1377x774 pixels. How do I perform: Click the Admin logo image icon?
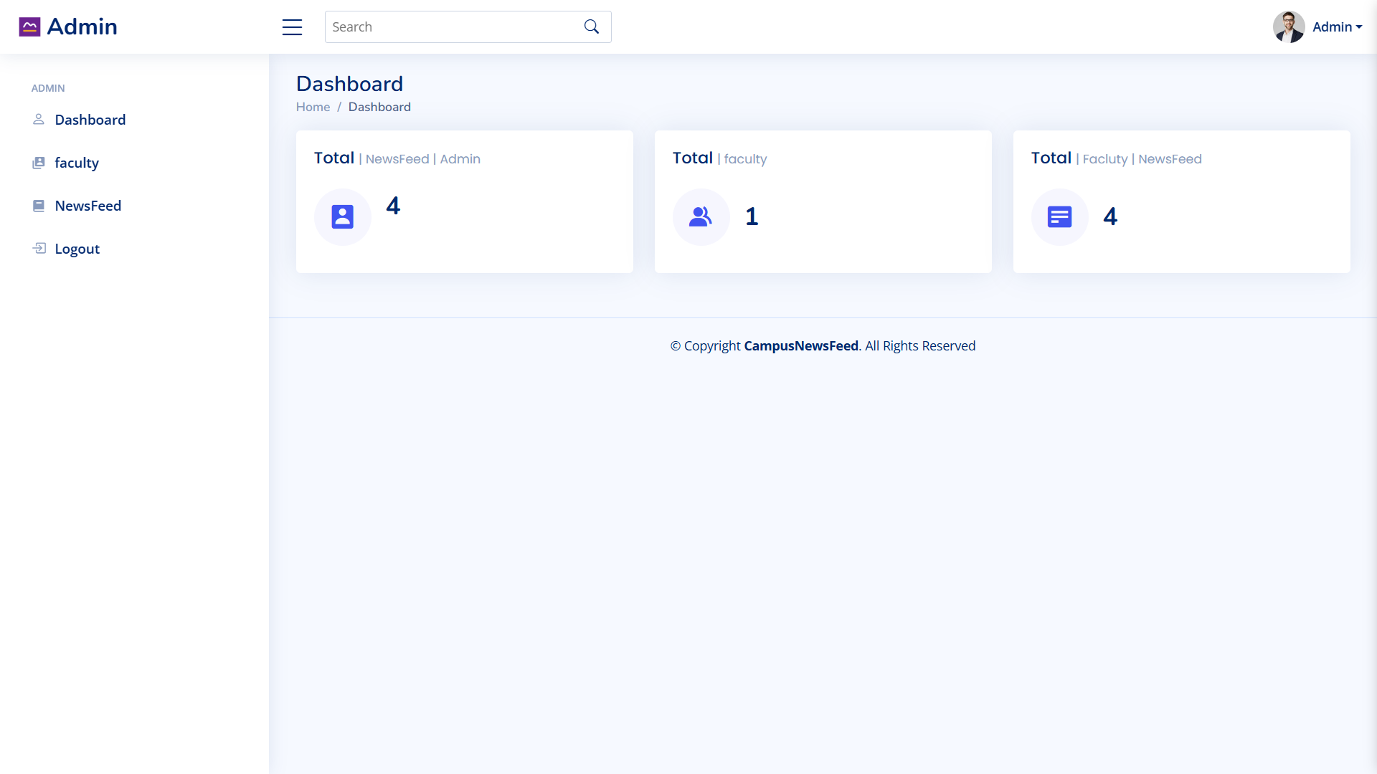29,26
